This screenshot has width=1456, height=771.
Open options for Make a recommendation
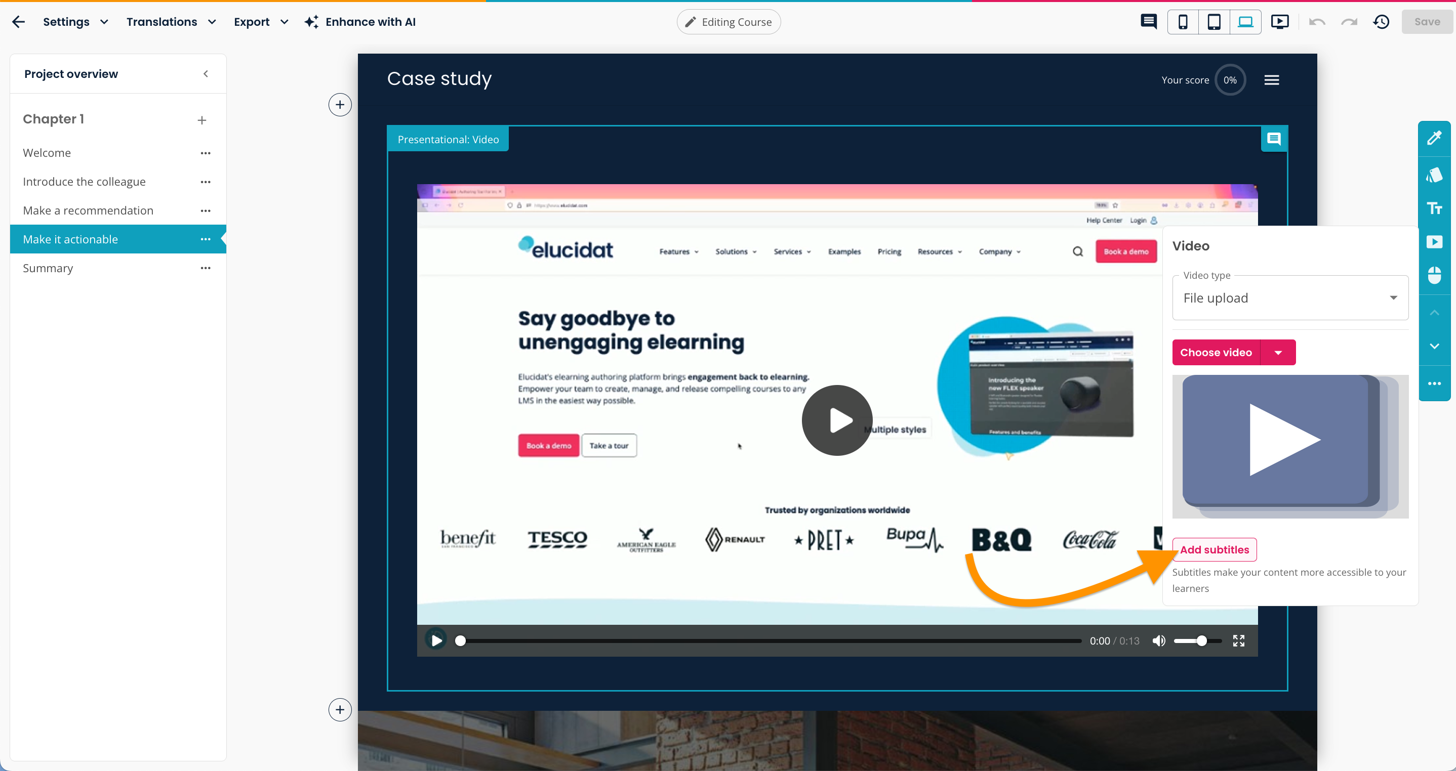tap(206, 210)
